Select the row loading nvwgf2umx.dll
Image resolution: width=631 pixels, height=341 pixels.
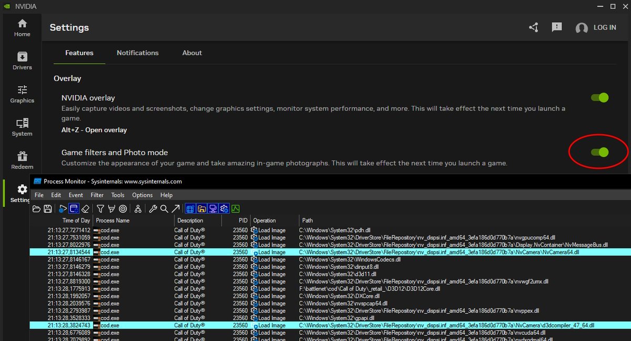(330, 282)
